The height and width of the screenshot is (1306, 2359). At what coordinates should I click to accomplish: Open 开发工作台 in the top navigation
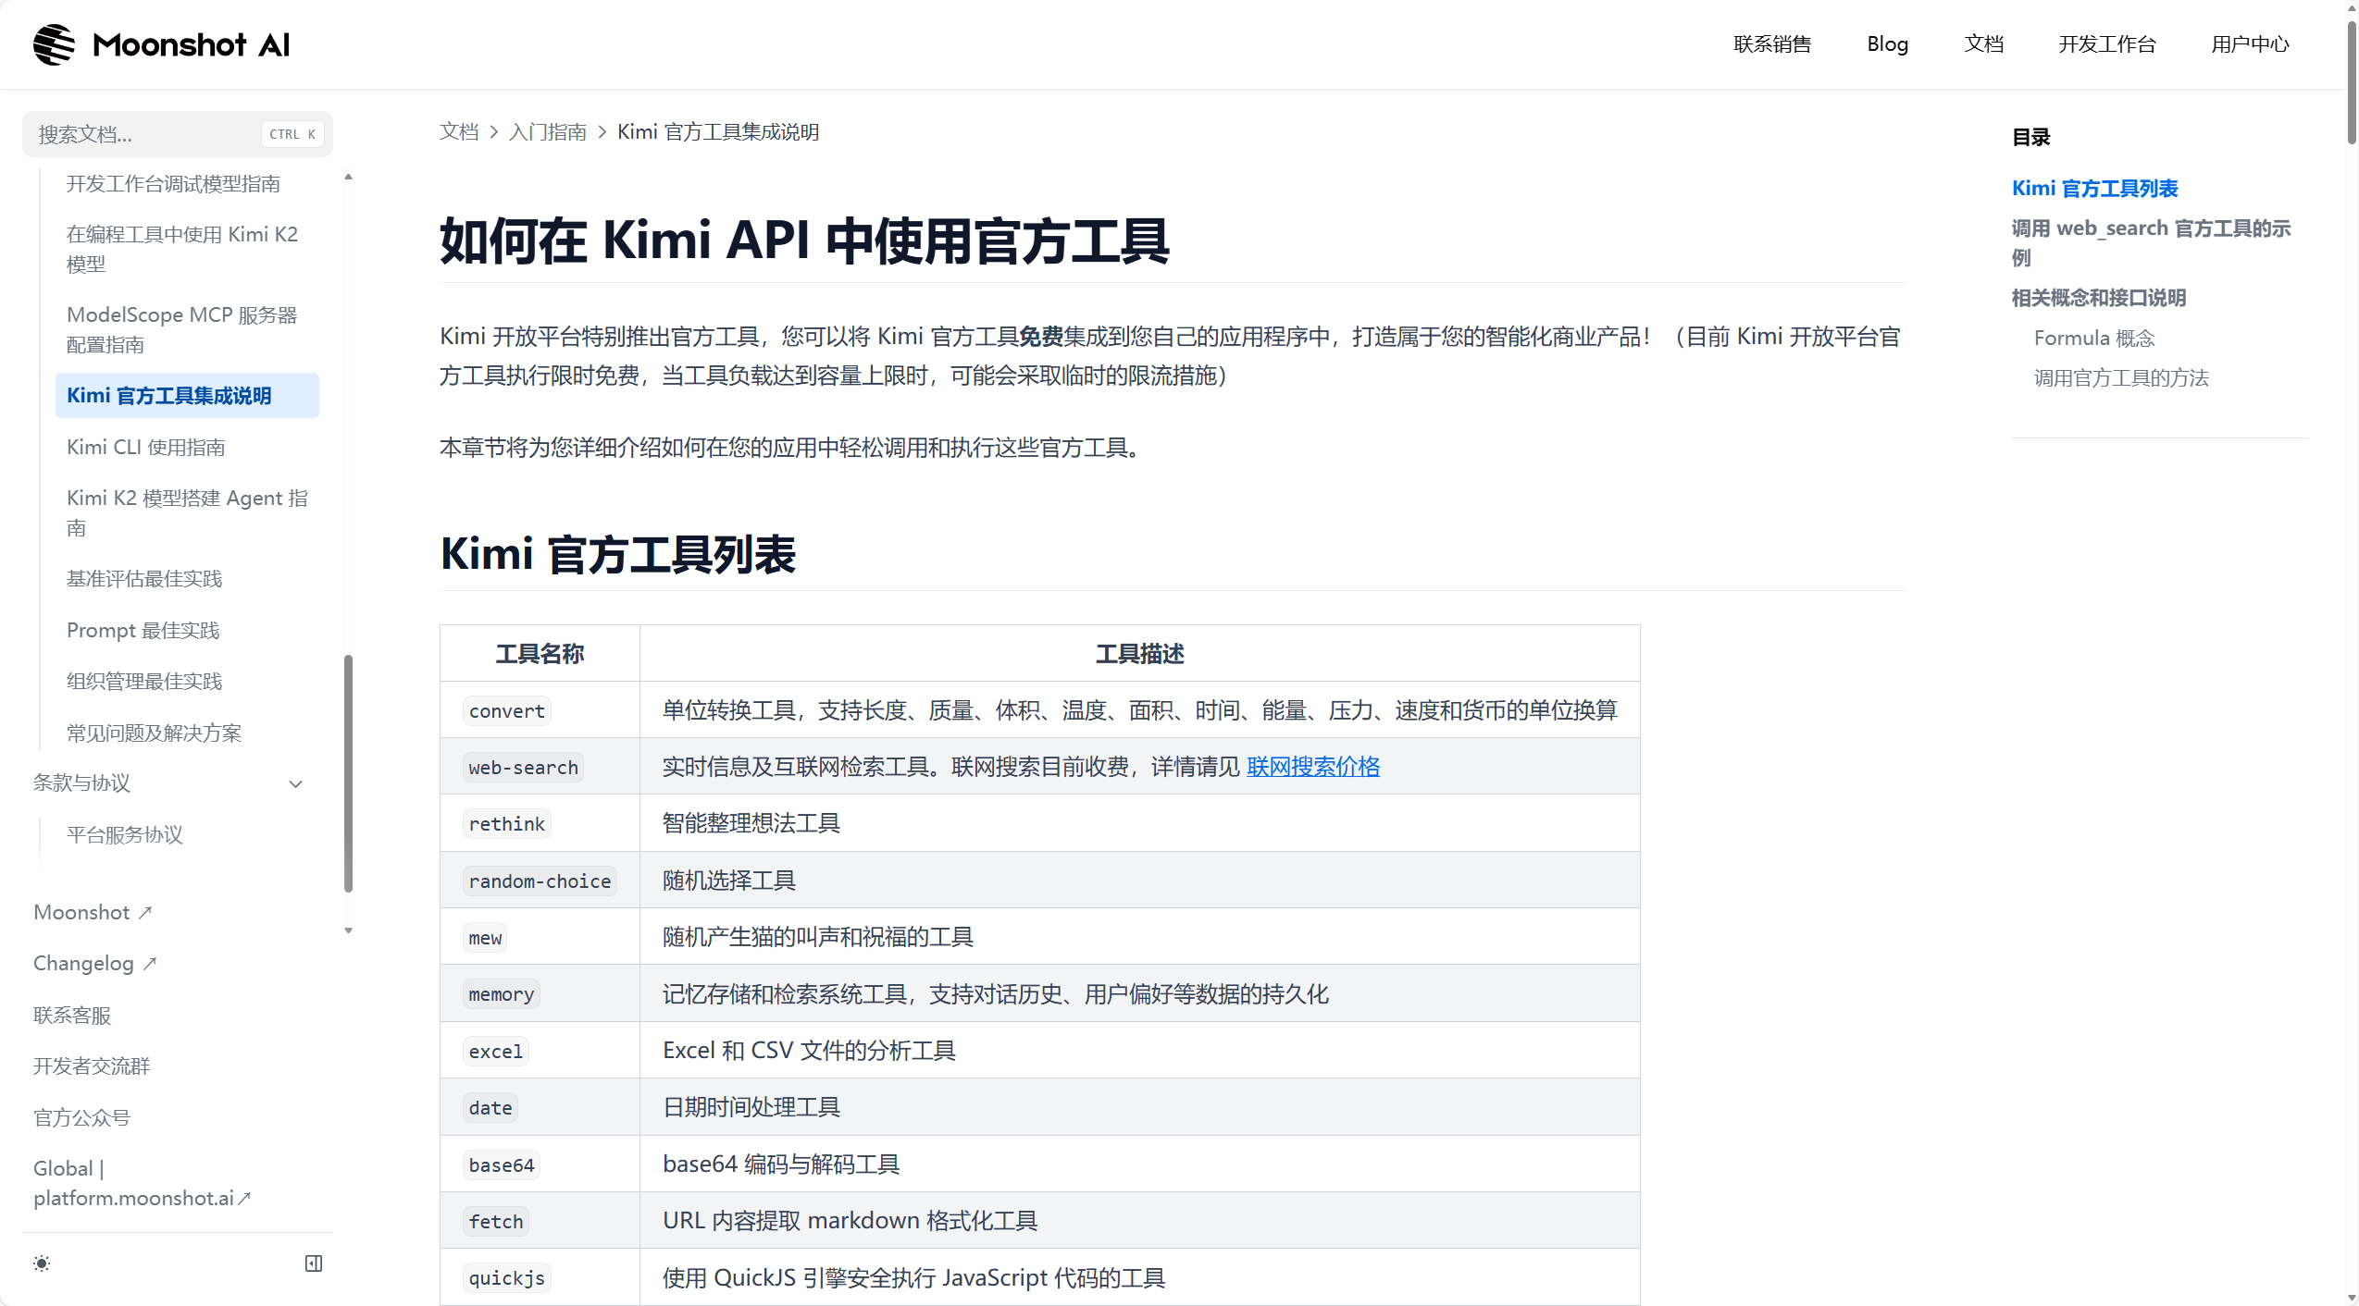(x=2106, y=43)
